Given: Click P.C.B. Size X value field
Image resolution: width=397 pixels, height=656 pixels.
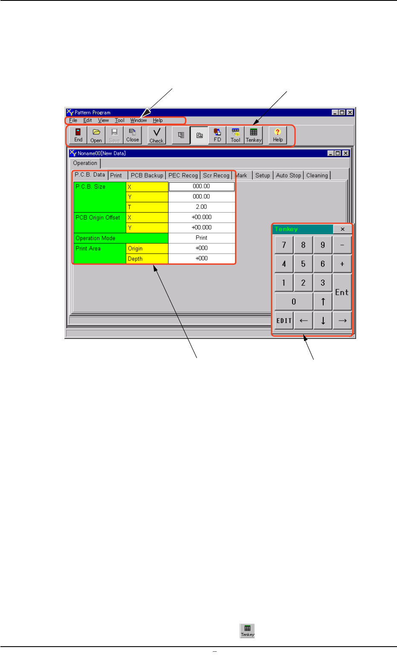Looking at the screenshot, I should (x=202, y=186).
